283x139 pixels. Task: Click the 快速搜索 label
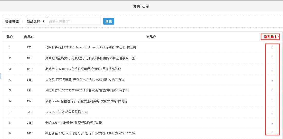13,22
